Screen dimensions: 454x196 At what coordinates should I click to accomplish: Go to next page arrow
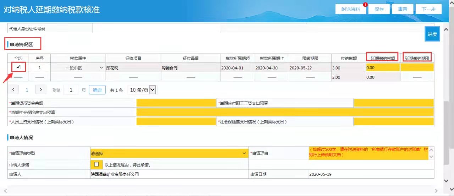41,90
